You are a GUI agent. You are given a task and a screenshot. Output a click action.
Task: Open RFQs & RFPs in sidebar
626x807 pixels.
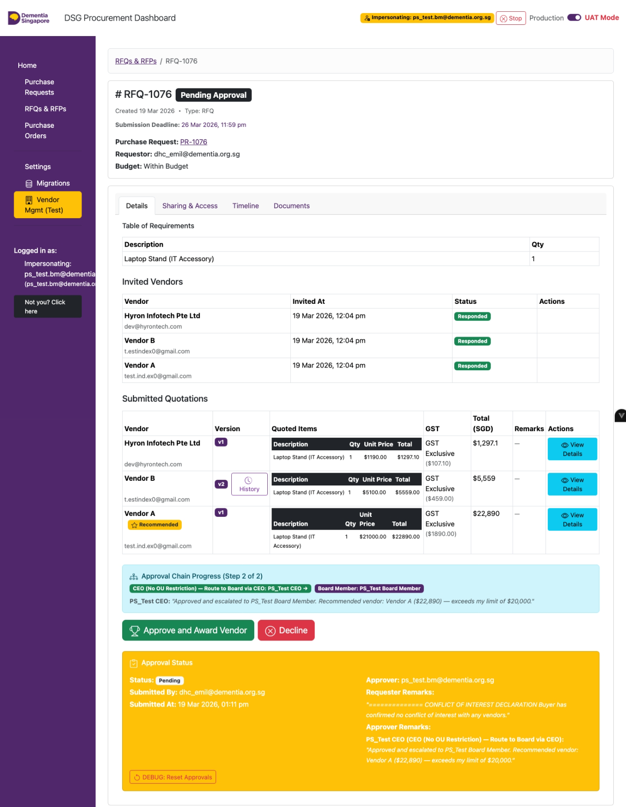click(45, 109)
